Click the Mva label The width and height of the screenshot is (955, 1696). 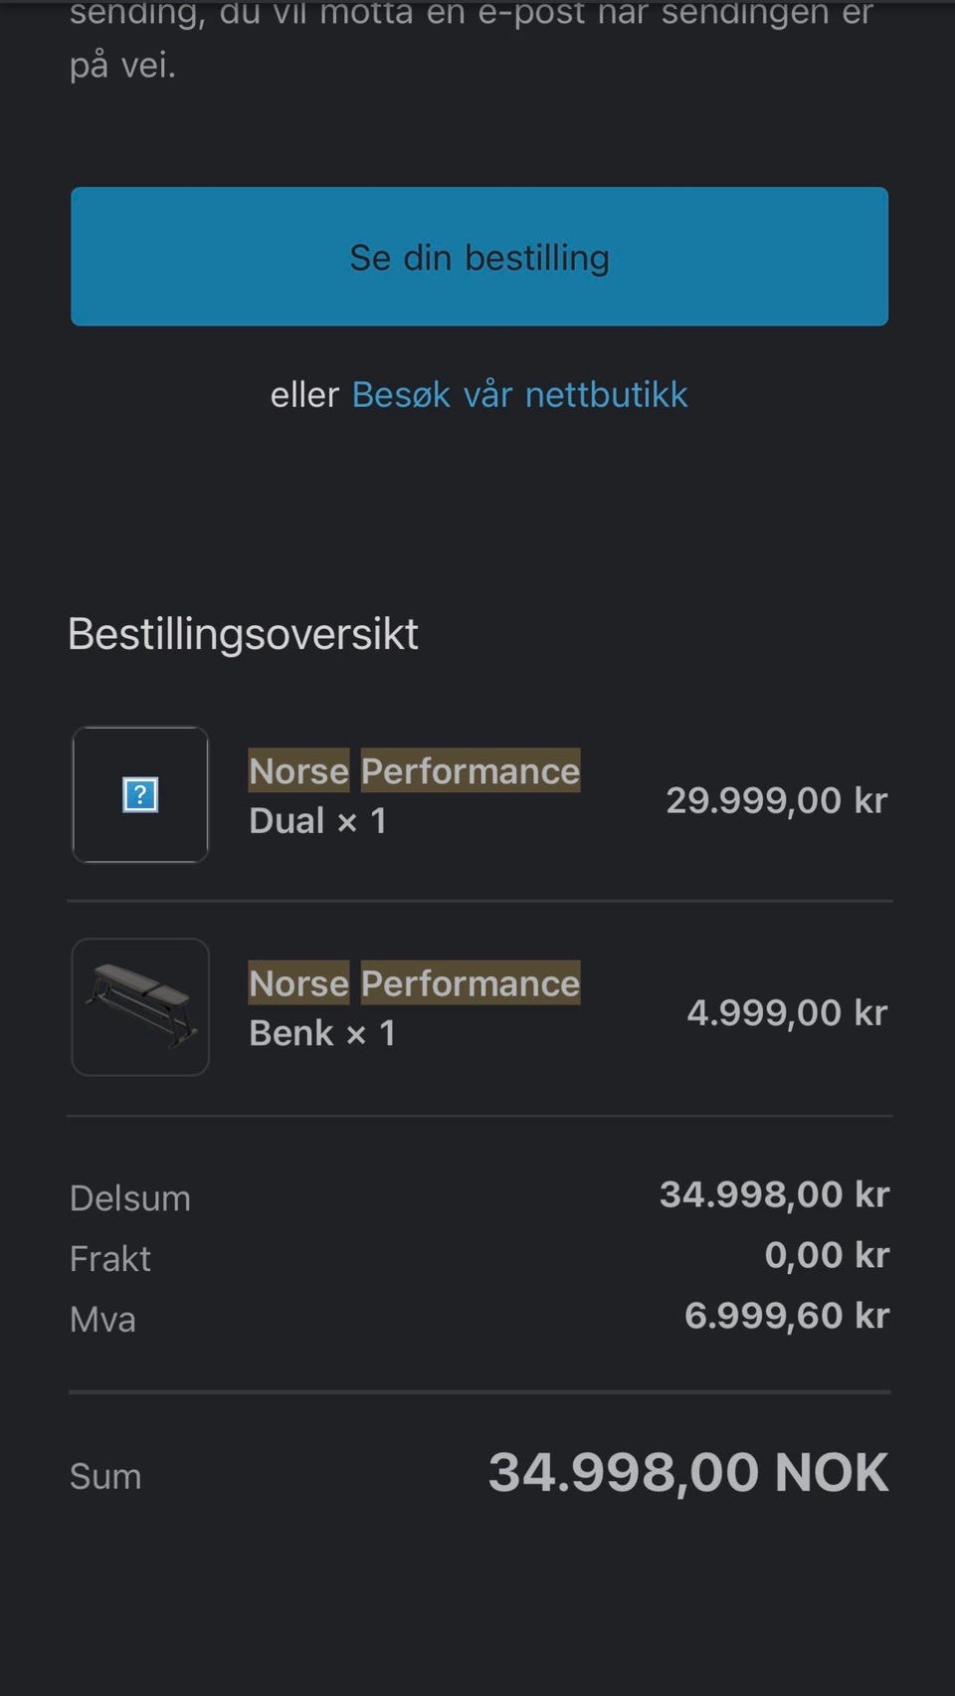pos(102,1320)
